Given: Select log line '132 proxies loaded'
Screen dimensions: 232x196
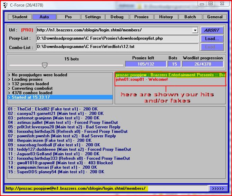Looking at the screenshot, I should tap(60, 84).
